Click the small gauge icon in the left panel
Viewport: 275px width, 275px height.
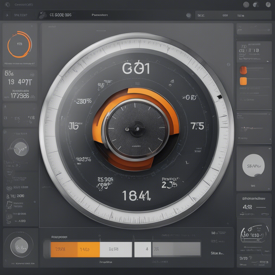(x=18, y=147)
